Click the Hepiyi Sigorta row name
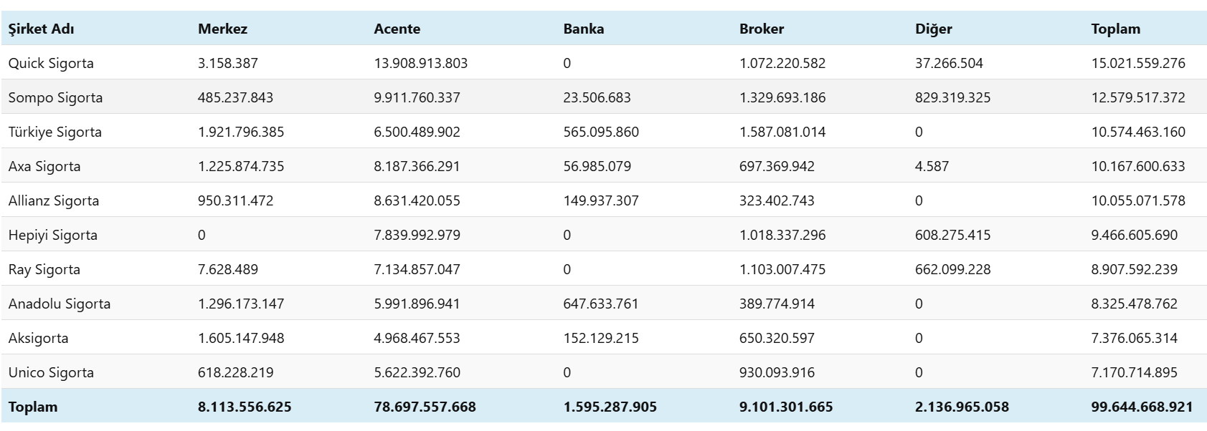The width and height of the screenshot is (1207, 431). pos(53,235)
